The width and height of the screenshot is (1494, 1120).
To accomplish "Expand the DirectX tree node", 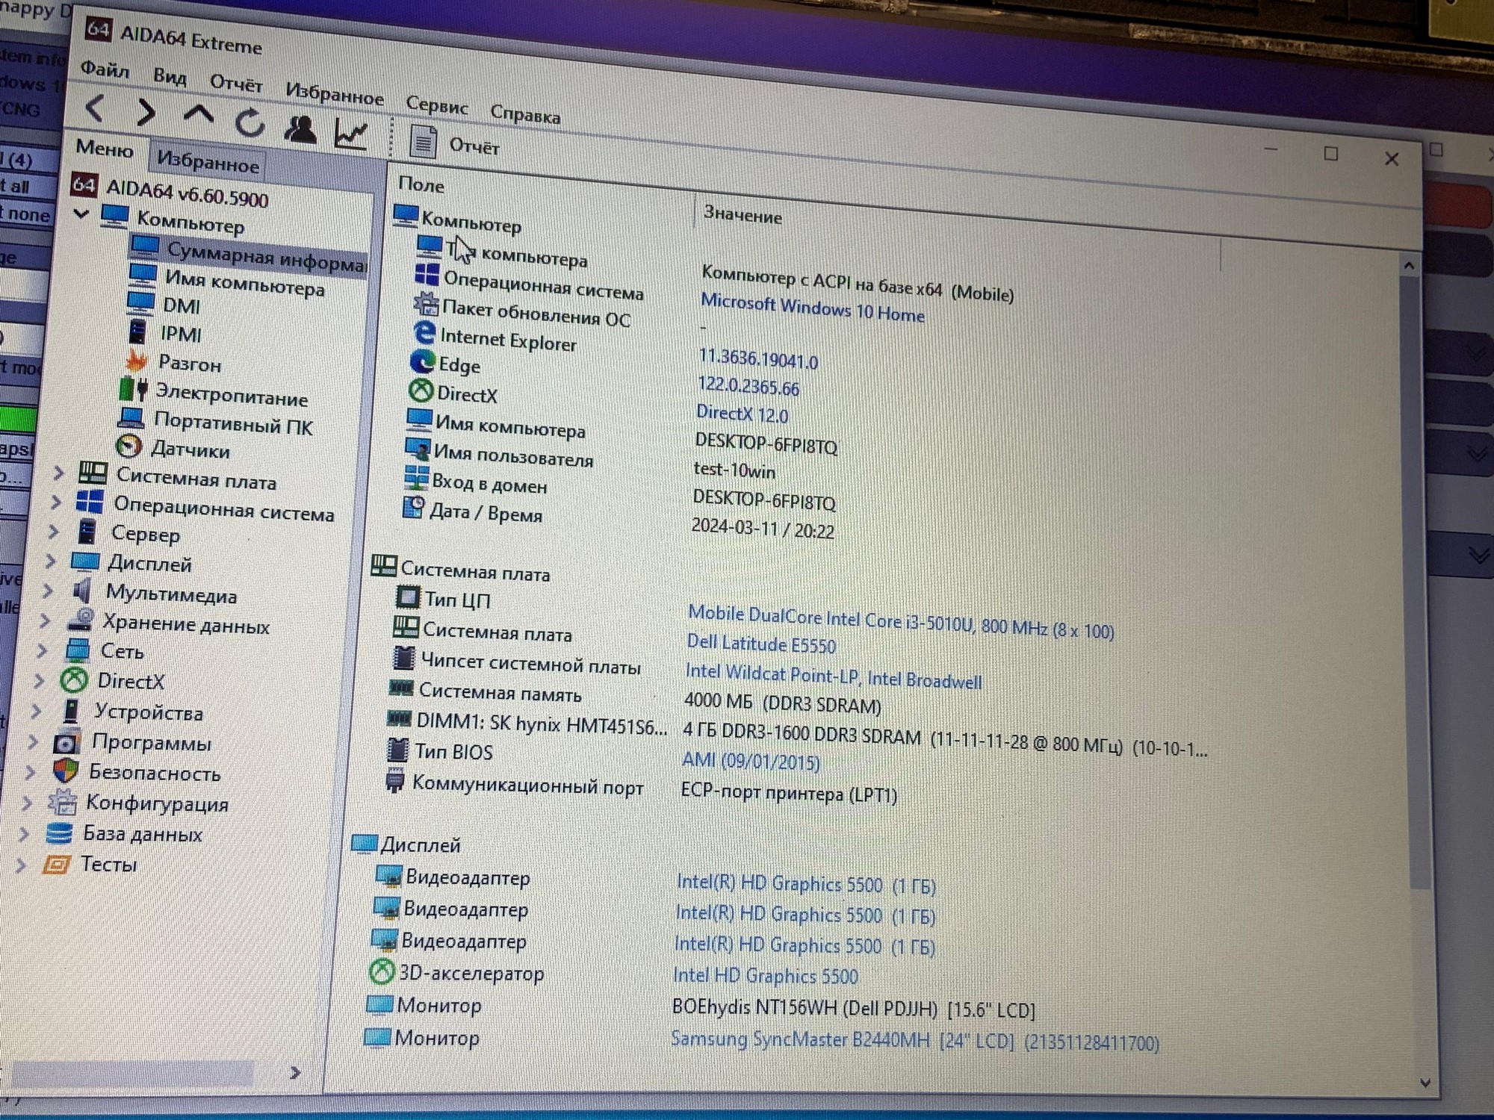I will click(40, 680).
